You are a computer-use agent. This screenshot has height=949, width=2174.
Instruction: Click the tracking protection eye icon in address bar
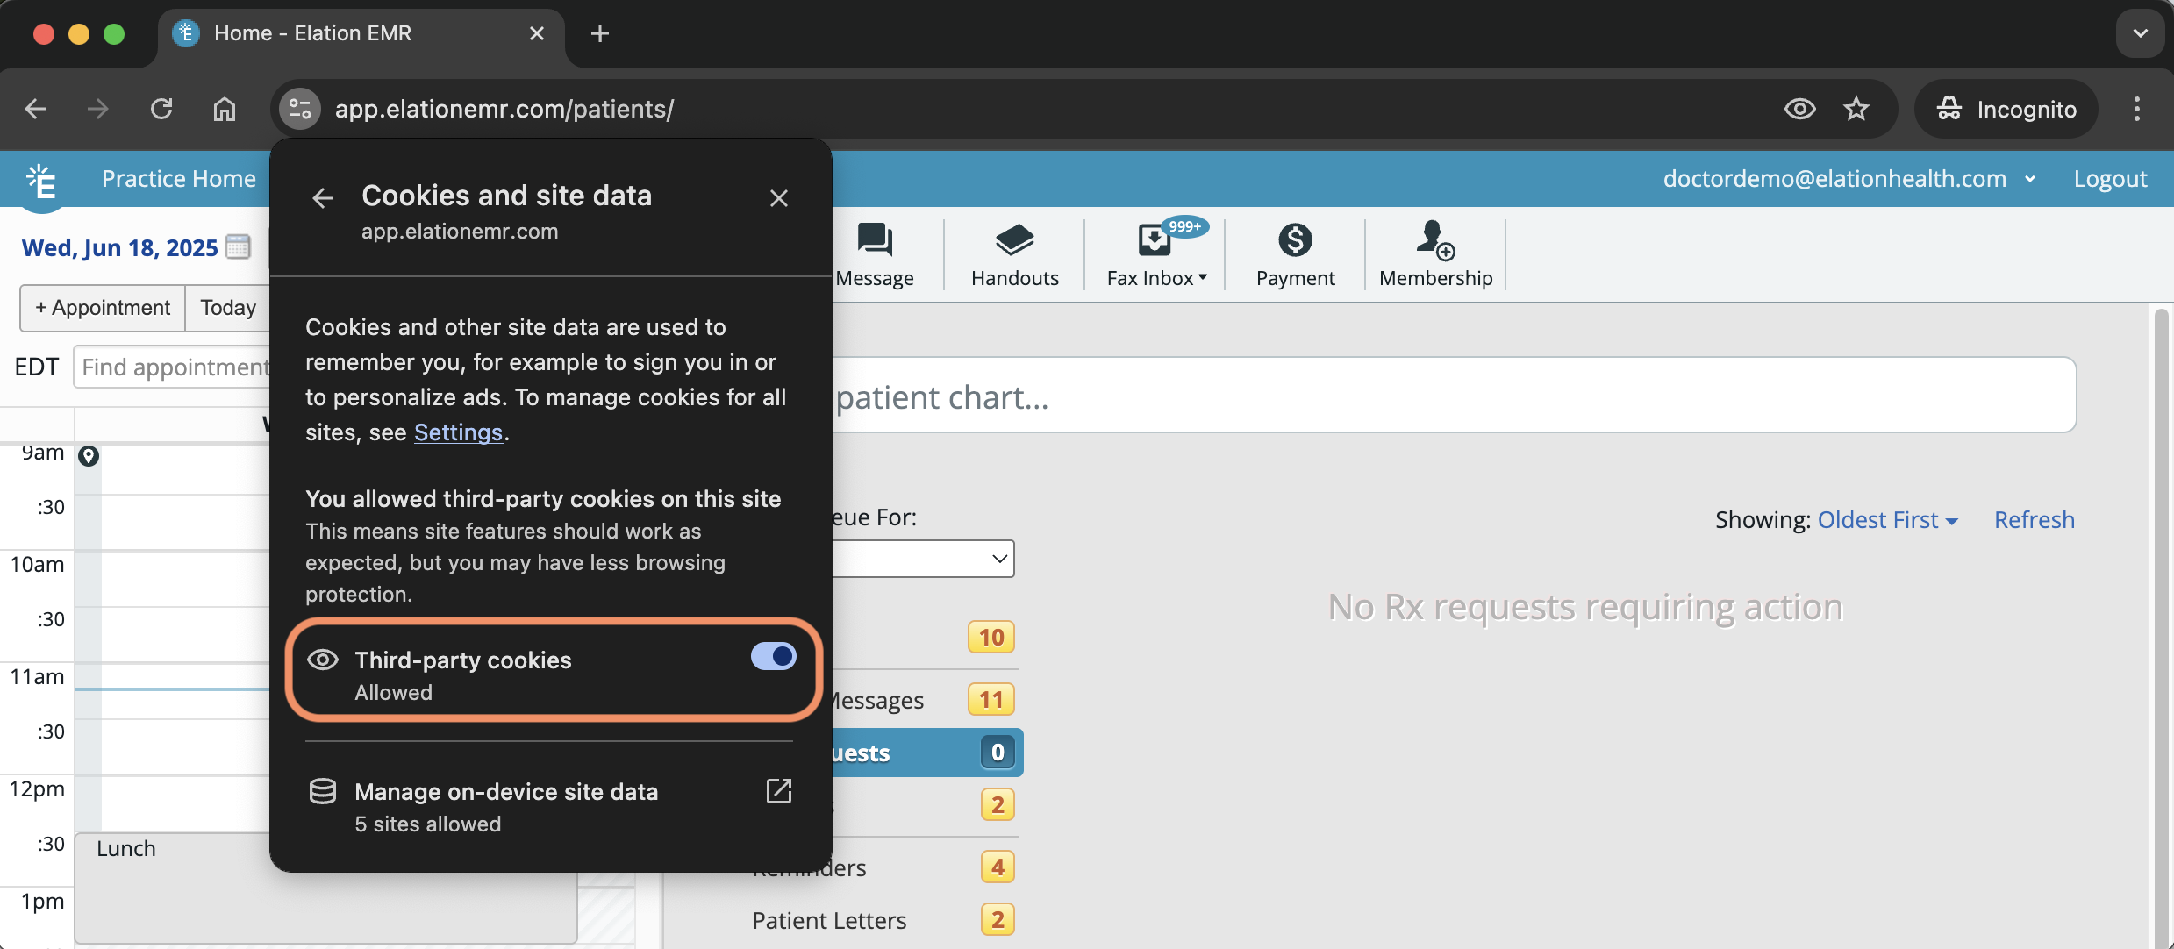1799,109
